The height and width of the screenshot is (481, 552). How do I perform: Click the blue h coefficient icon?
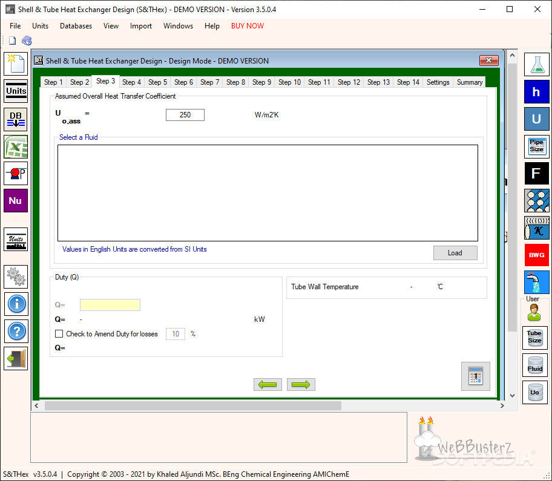[x=536, y=91]
